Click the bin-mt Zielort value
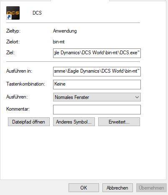168x195 pixels. pos(59,42)
